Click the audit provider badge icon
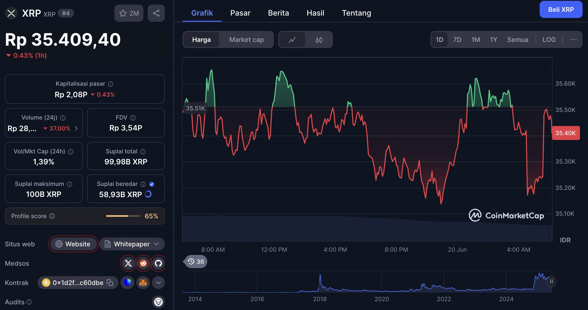Image resolution: width=588 pixels, height=310 pixels. click(x=158, y=302)
